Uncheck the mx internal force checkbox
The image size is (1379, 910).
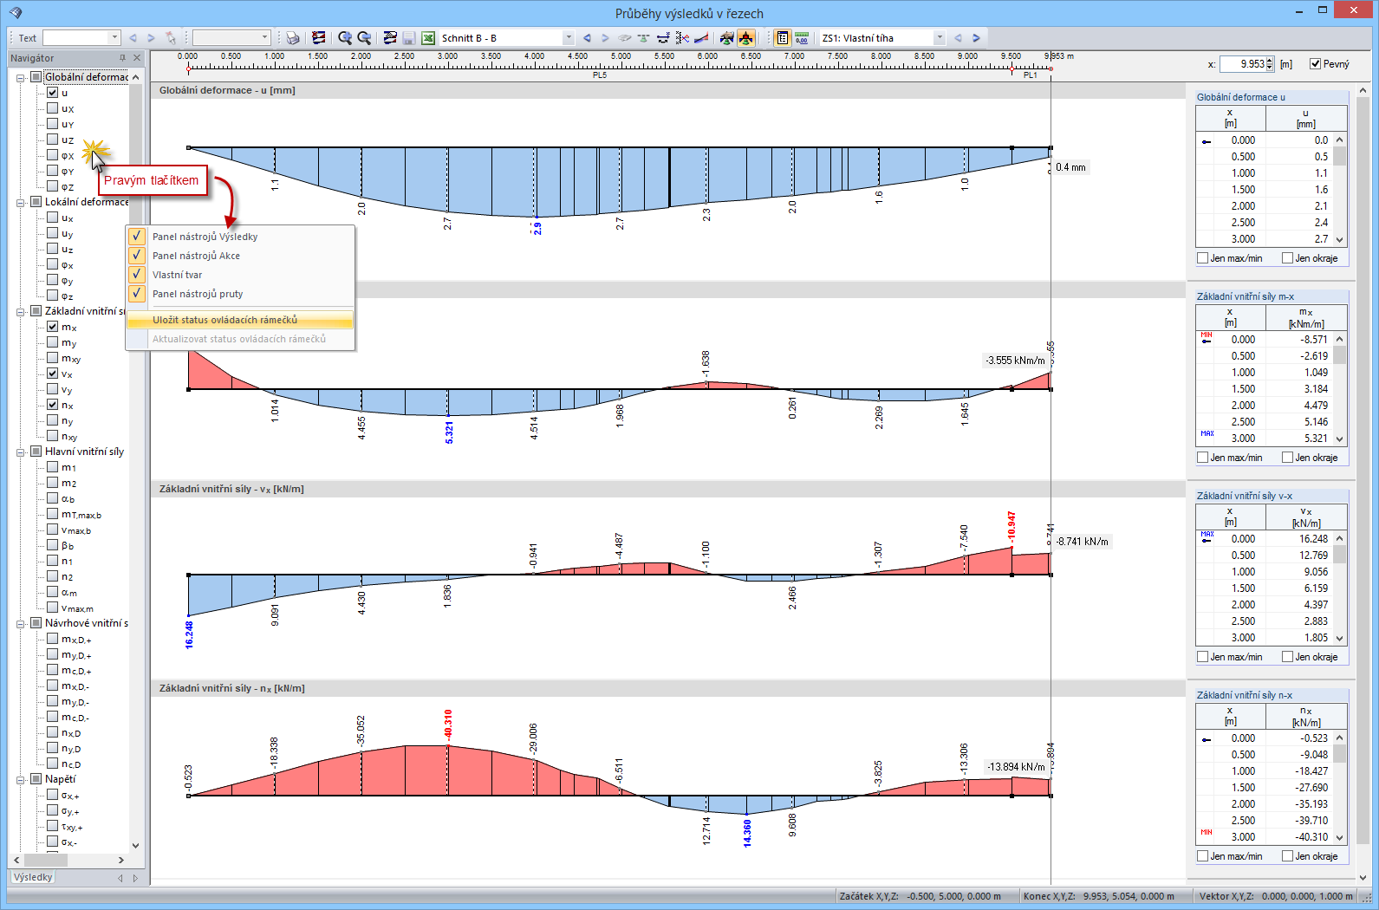coord(53,327)
